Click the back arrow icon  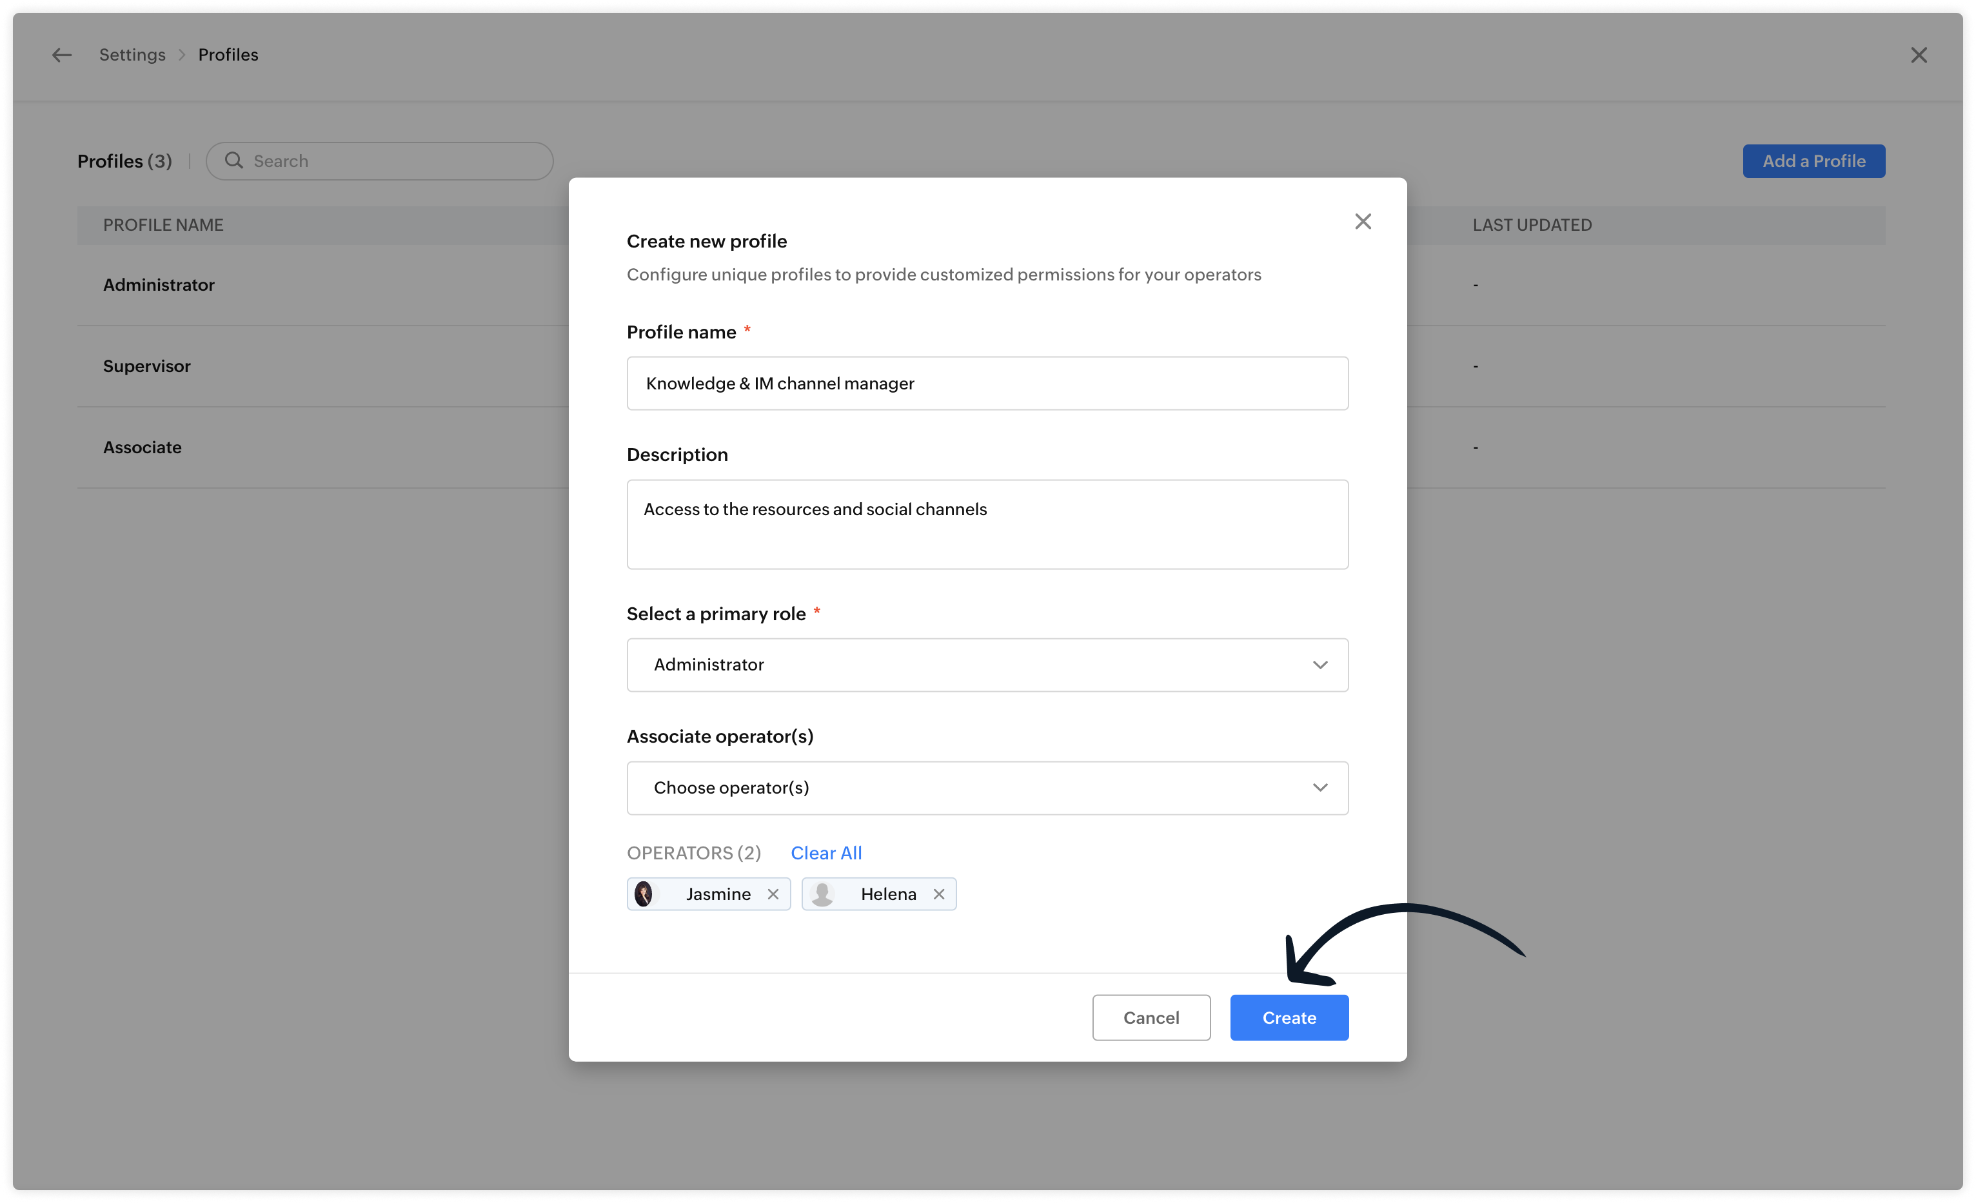pos(62,55)
